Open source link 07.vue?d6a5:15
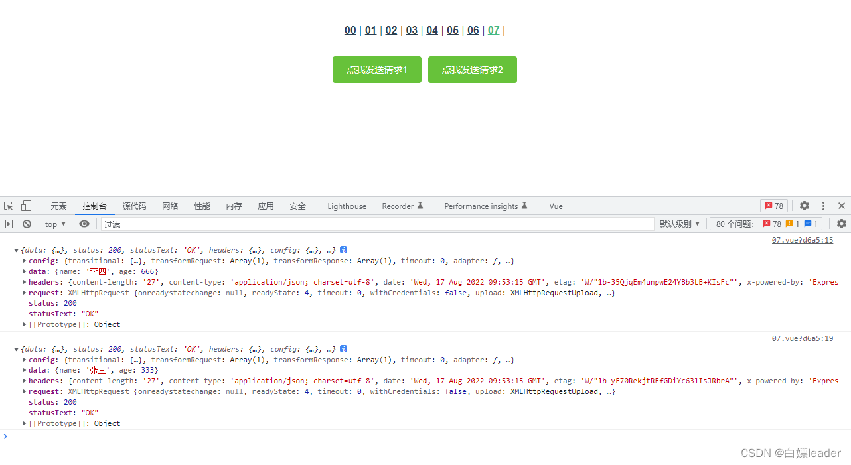The image size is (851, 465). 802,241
